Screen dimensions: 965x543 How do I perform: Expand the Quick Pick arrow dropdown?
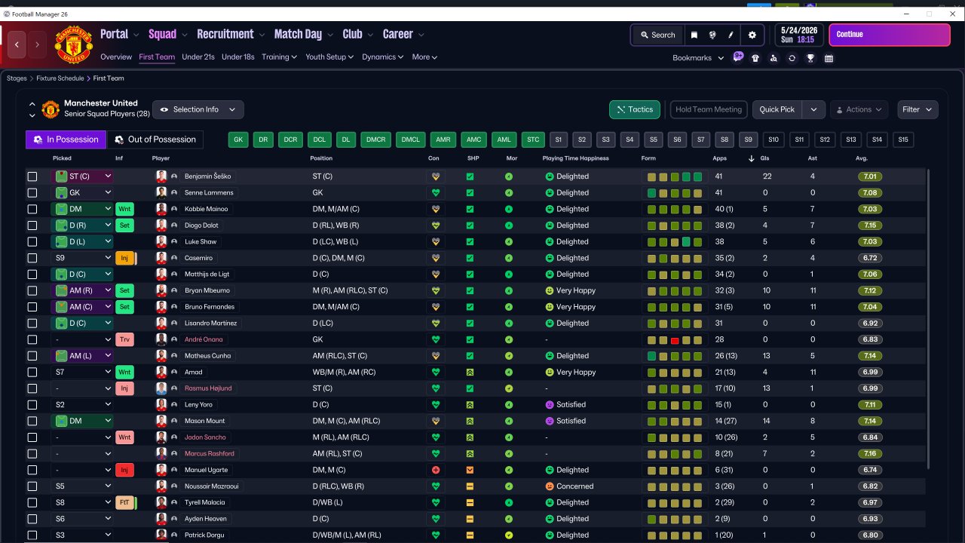[x=813, y=109]
